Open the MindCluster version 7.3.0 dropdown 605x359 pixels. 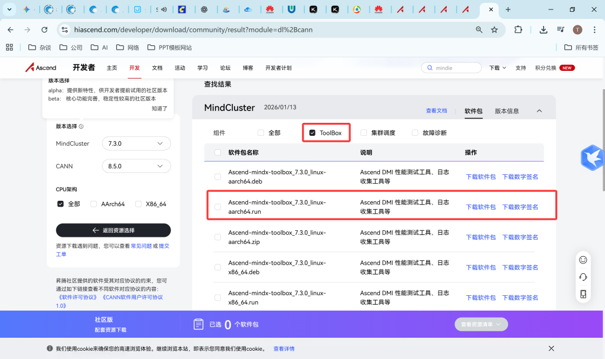(x=136, y=143)
